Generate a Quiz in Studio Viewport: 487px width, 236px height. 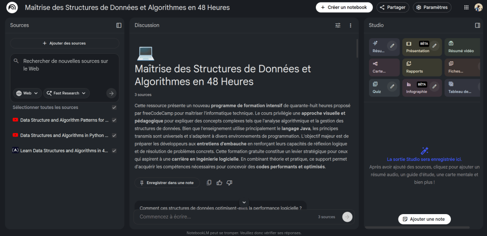click(384, 88)
